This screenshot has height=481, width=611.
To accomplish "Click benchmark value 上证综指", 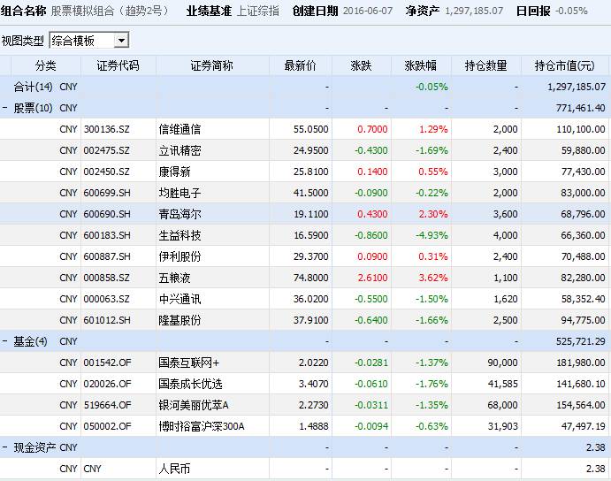I will 258,11.
